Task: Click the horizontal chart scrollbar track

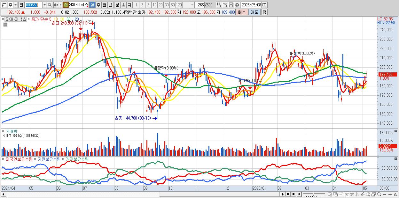Action: [x=142, y=194]
